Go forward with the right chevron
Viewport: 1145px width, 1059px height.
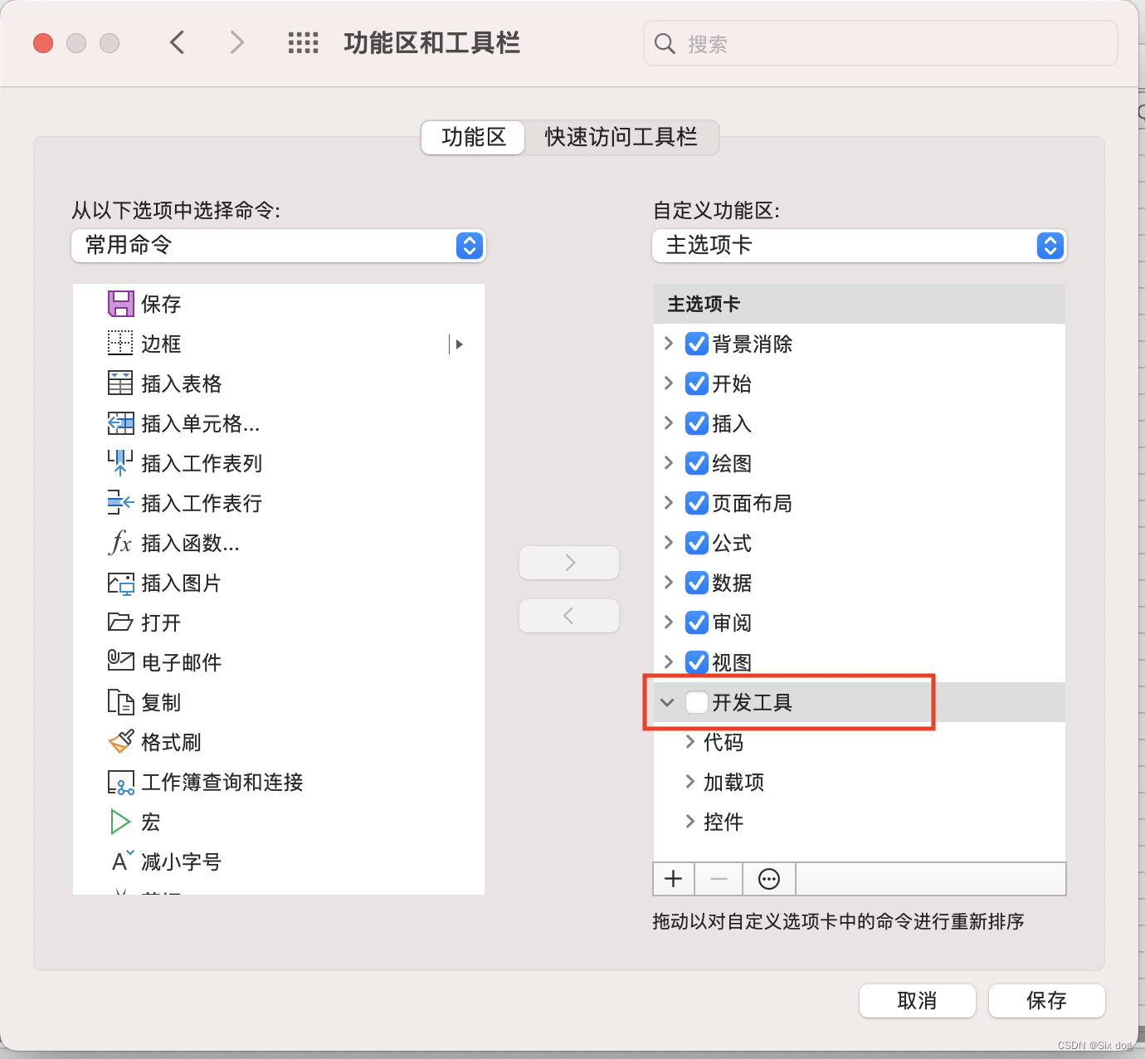point(237,42)
